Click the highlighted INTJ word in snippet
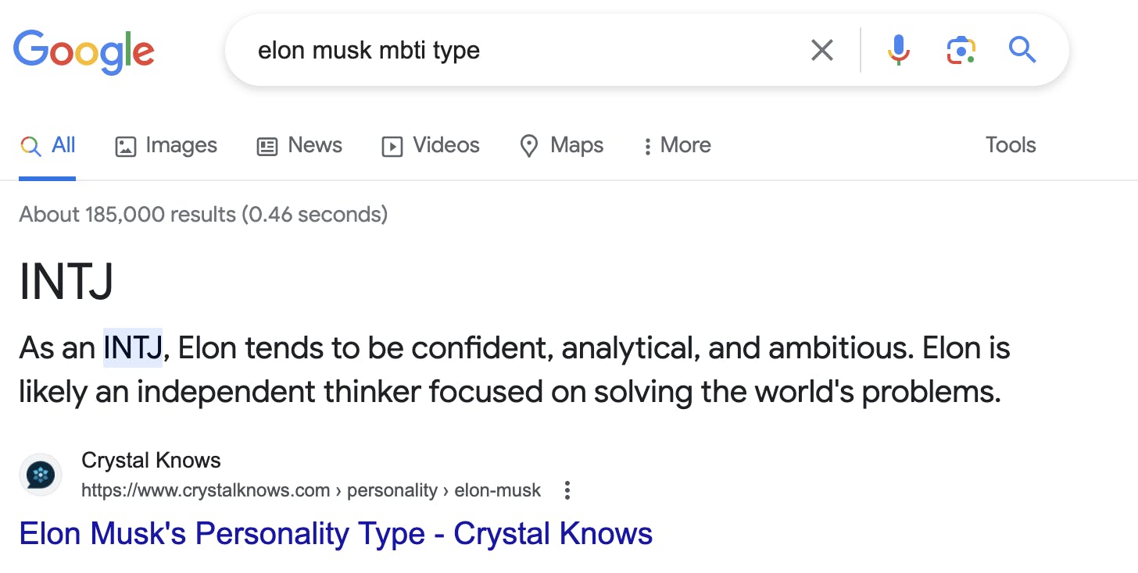 click(133, 348)
